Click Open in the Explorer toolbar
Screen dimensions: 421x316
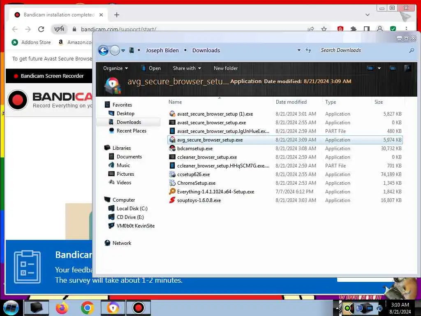coord(151,68)
